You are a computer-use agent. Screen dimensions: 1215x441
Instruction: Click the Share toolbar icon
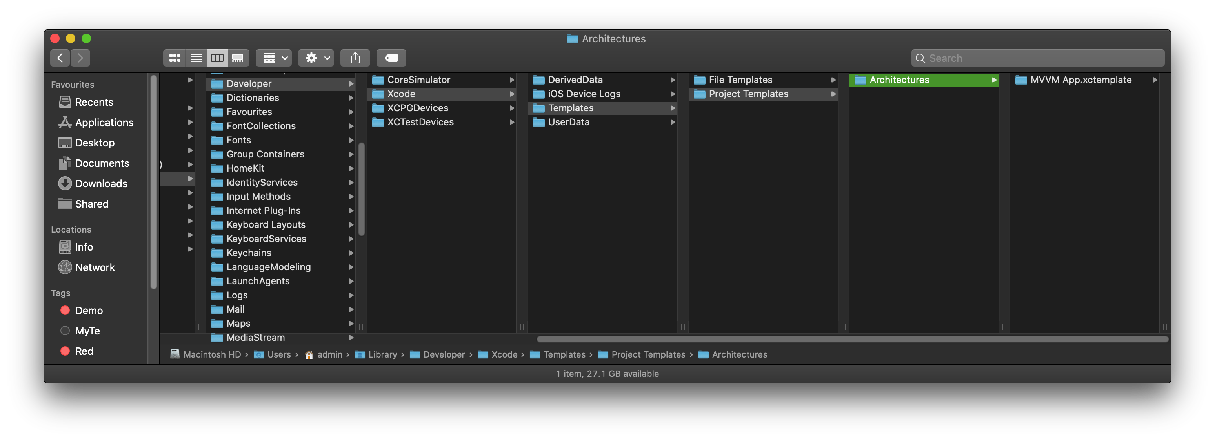355,58
